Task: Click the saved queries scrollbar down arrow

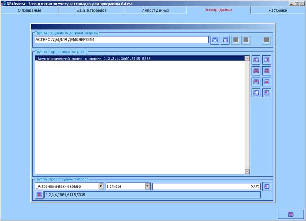Action: 247,172
